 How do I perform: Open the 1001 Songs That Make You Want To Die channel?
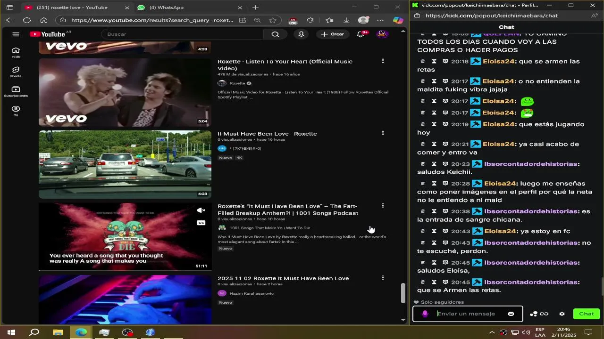pos(270,228)
